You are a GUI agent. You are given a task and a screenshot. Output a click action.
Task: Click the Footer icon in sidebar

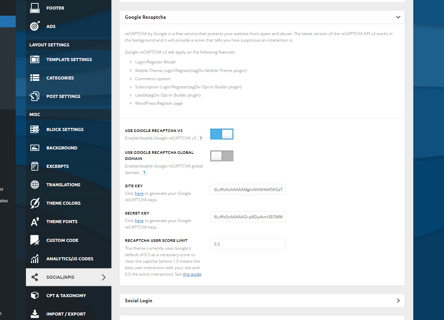click(x=35, y=8)
